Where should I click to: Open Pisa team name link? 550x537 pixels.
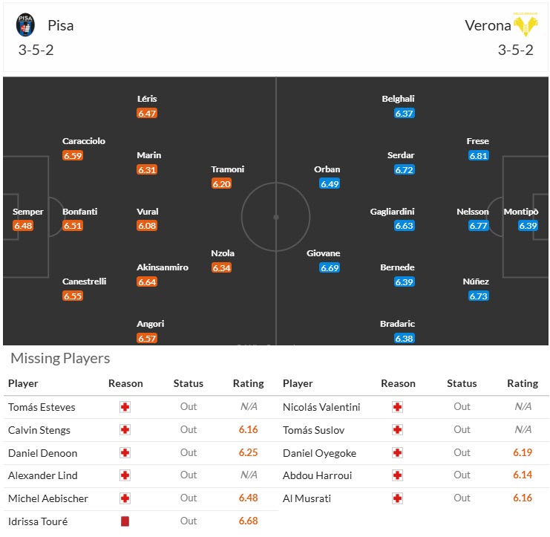(x=61, y=25)
